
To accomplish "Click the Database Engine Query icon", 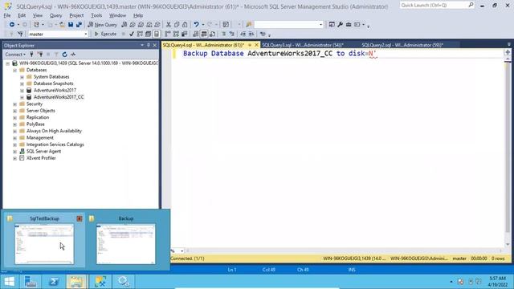I will [124, 25].
